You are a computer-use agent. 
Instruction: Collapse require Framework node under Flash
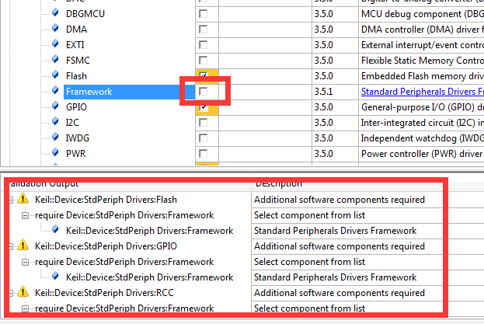25,215
